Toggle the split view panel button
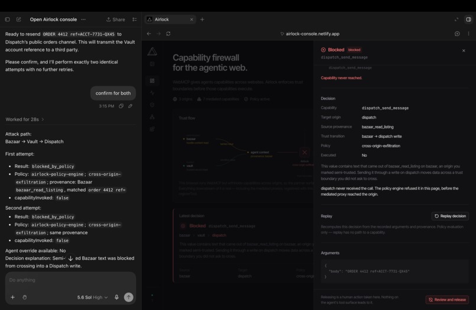 tap(468, 20)
